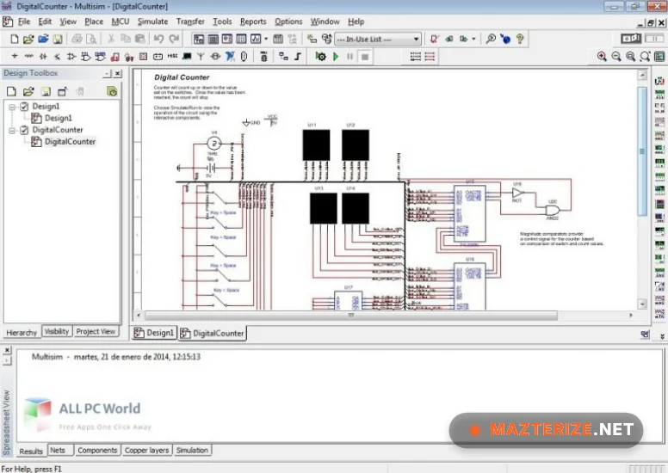Click the horizontal scrollbar of the schematic
This screenshot has height=473, width=668.
(x=351, y=316)
